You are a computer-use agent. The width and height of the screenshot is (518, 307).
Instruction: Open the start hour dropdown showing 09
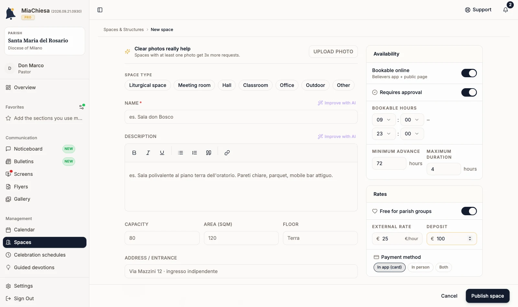tap(384, 120)
